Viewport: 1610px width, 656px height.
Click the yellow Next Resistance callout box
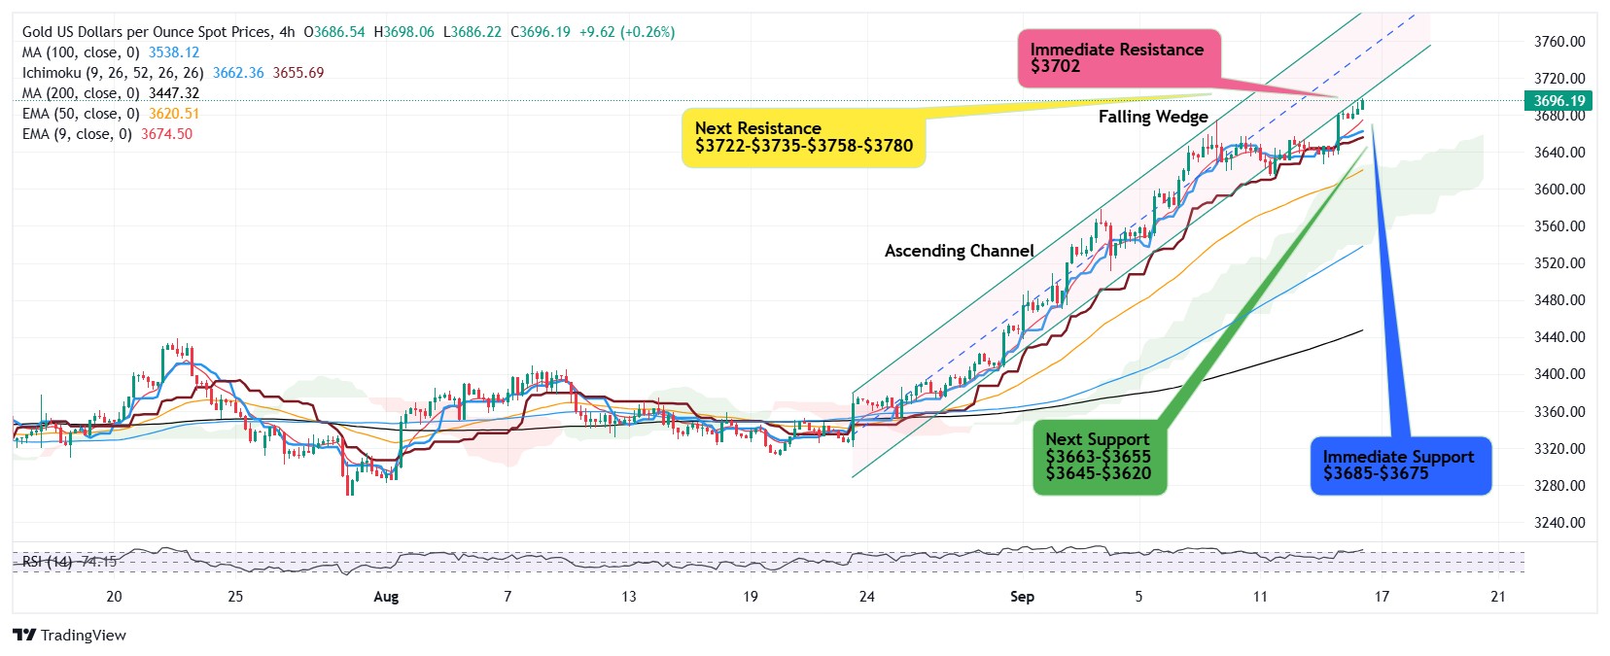[x=803, y=137]
